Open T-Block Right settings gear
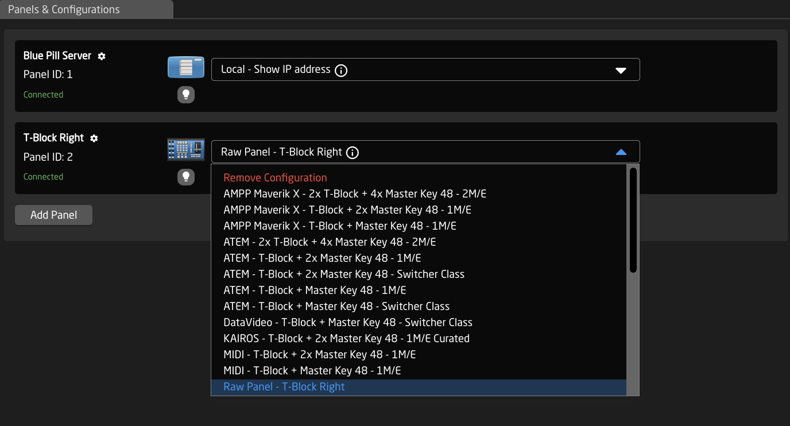The width and height of the screenshot is (790, 426). (x=94, y=138)
